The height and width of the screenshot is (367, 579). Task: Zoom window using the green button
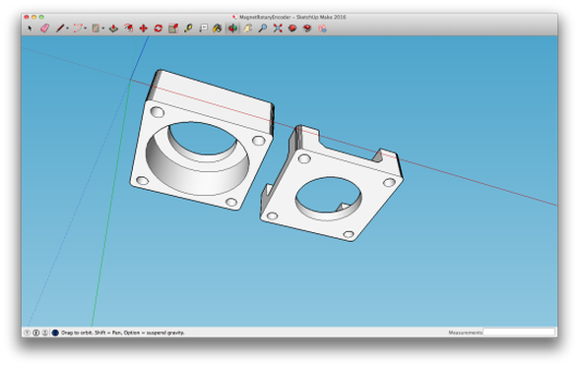point(41,17)
